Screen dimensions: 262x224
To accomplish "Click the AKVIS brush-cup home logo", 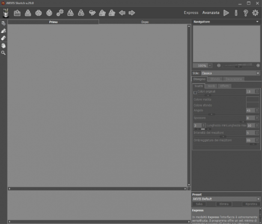I will (6, 13).
